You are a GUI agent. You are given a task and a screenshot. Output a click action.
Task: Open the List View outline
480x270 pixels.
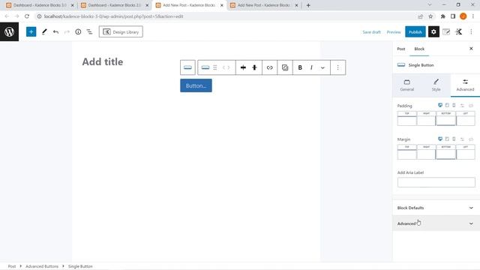(89, 31)
